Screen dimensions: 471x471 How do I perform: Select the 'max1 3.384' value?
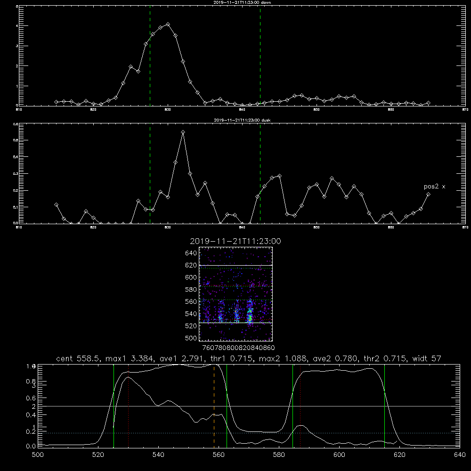pos(129,358)
